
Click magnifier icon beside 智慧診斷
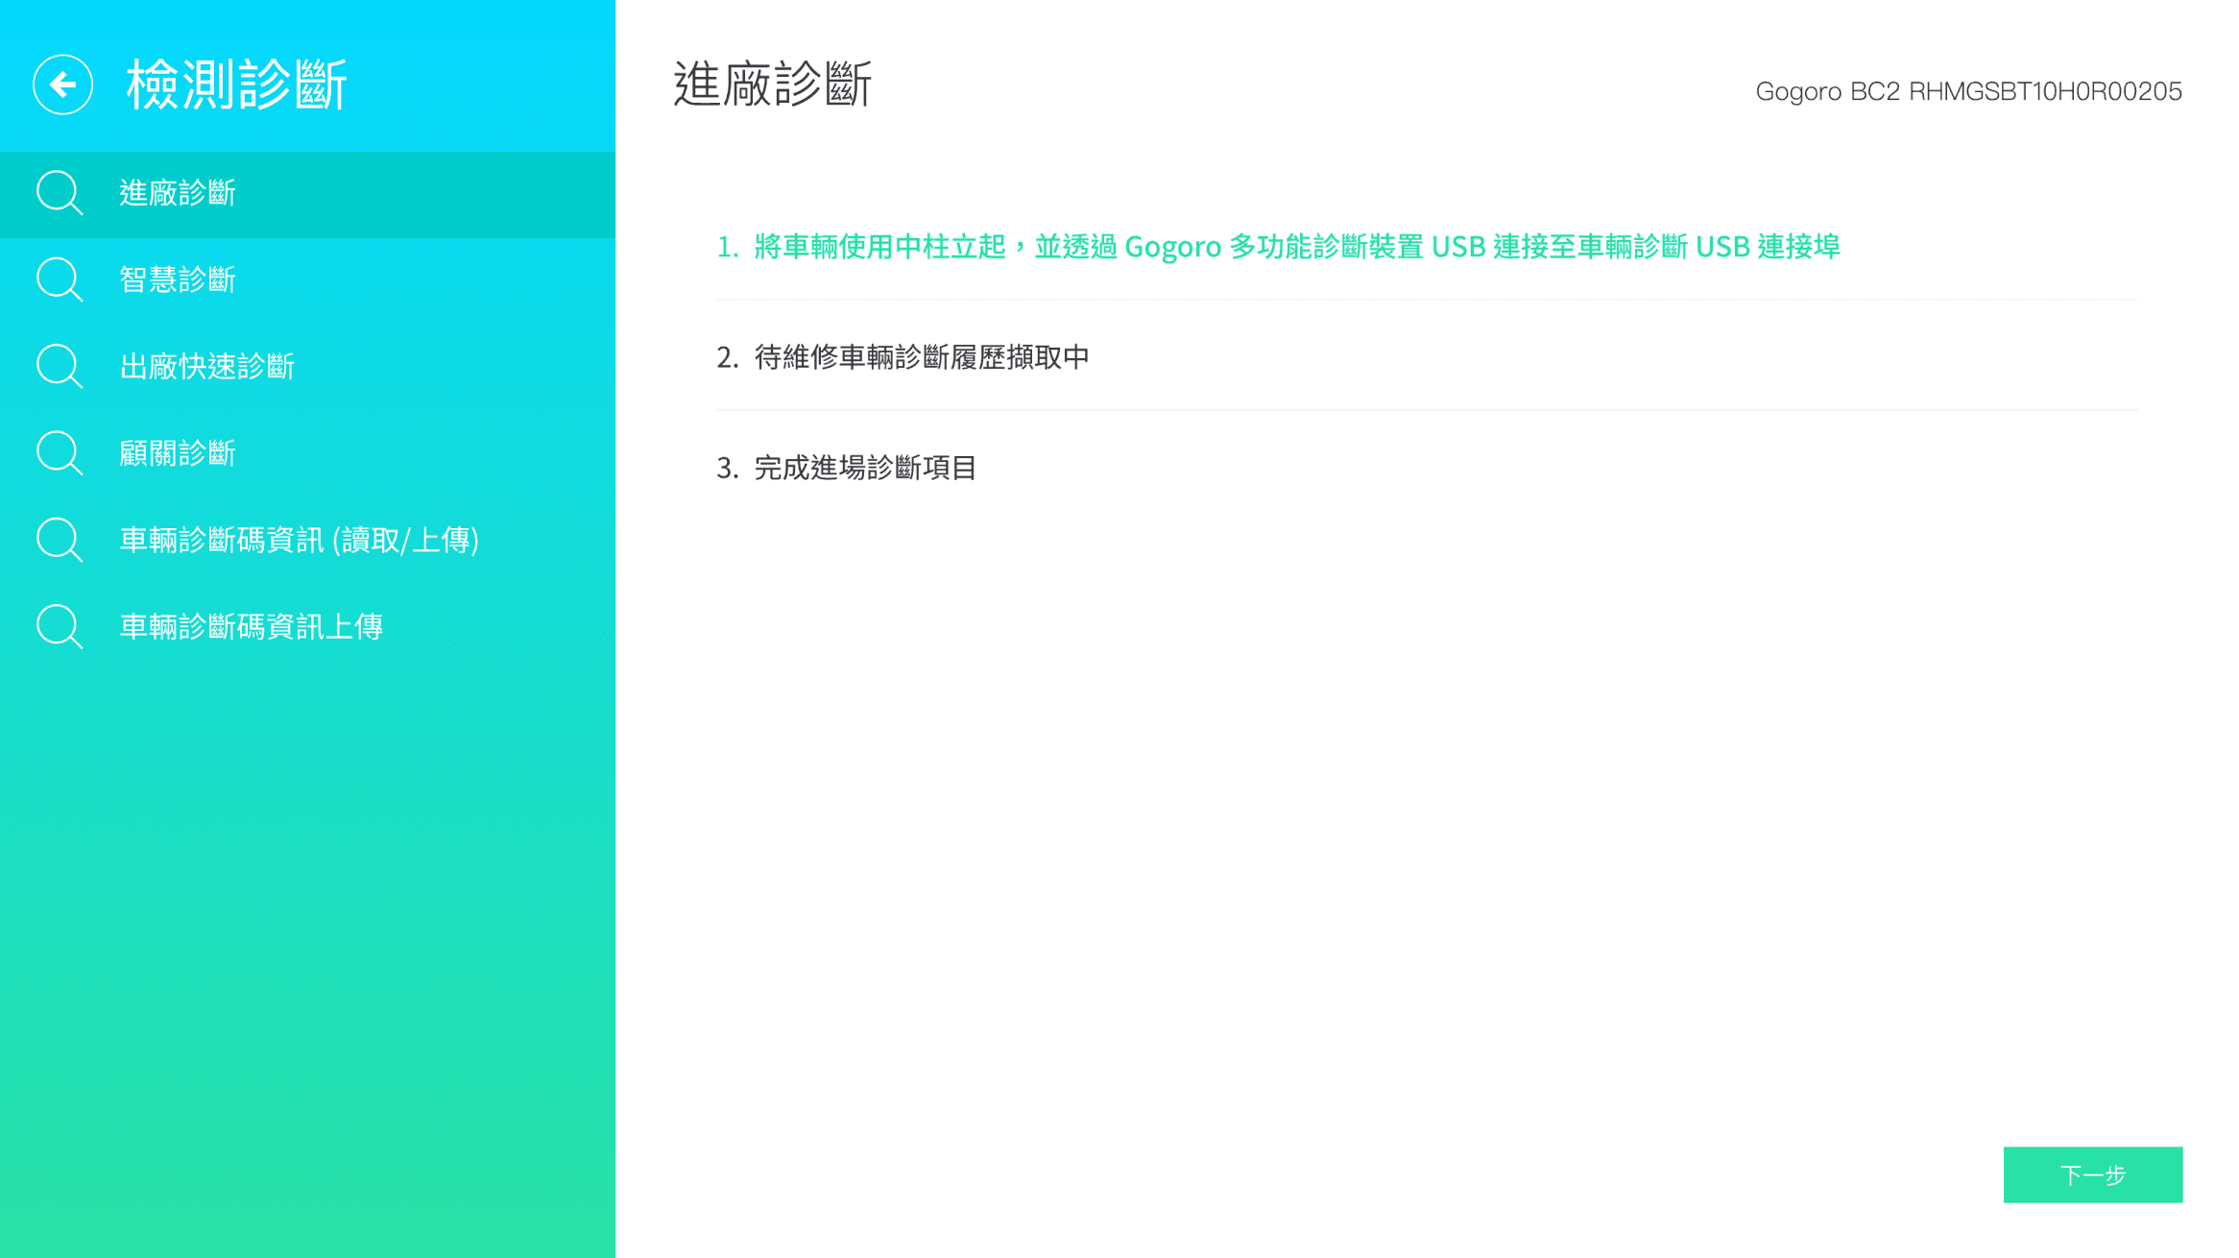coord(59,279)
